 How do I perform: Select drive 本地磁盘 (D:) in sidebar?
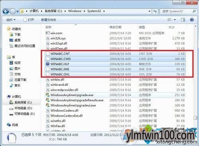[23, 108]
